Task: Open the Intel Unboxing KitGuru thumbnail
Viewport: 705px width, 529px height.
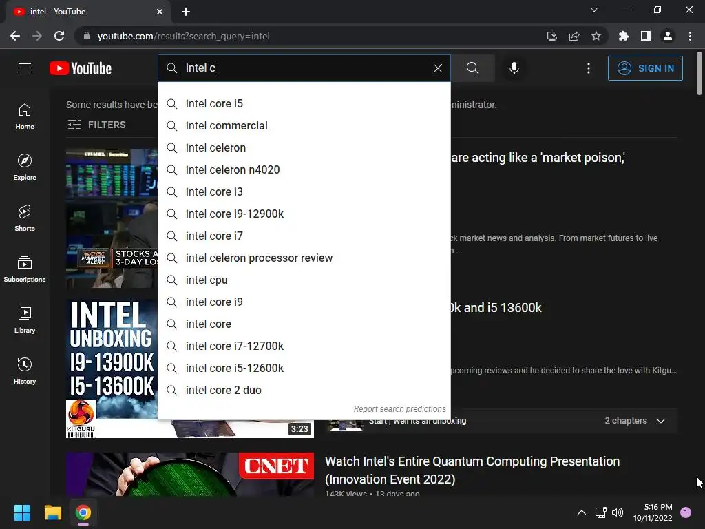Action: pyautogui.click(x=112, y=368)
